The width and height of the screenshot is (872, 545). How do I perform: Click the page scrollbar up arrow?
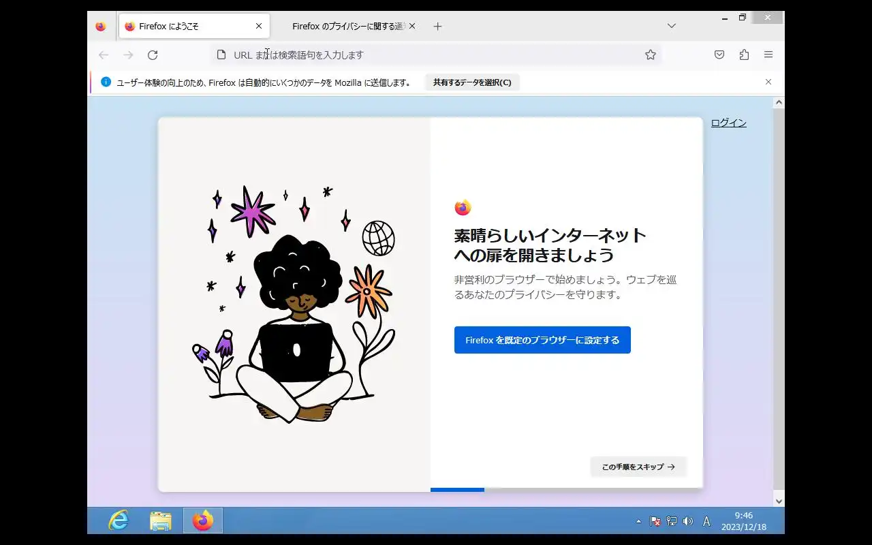tap(779, 103)
